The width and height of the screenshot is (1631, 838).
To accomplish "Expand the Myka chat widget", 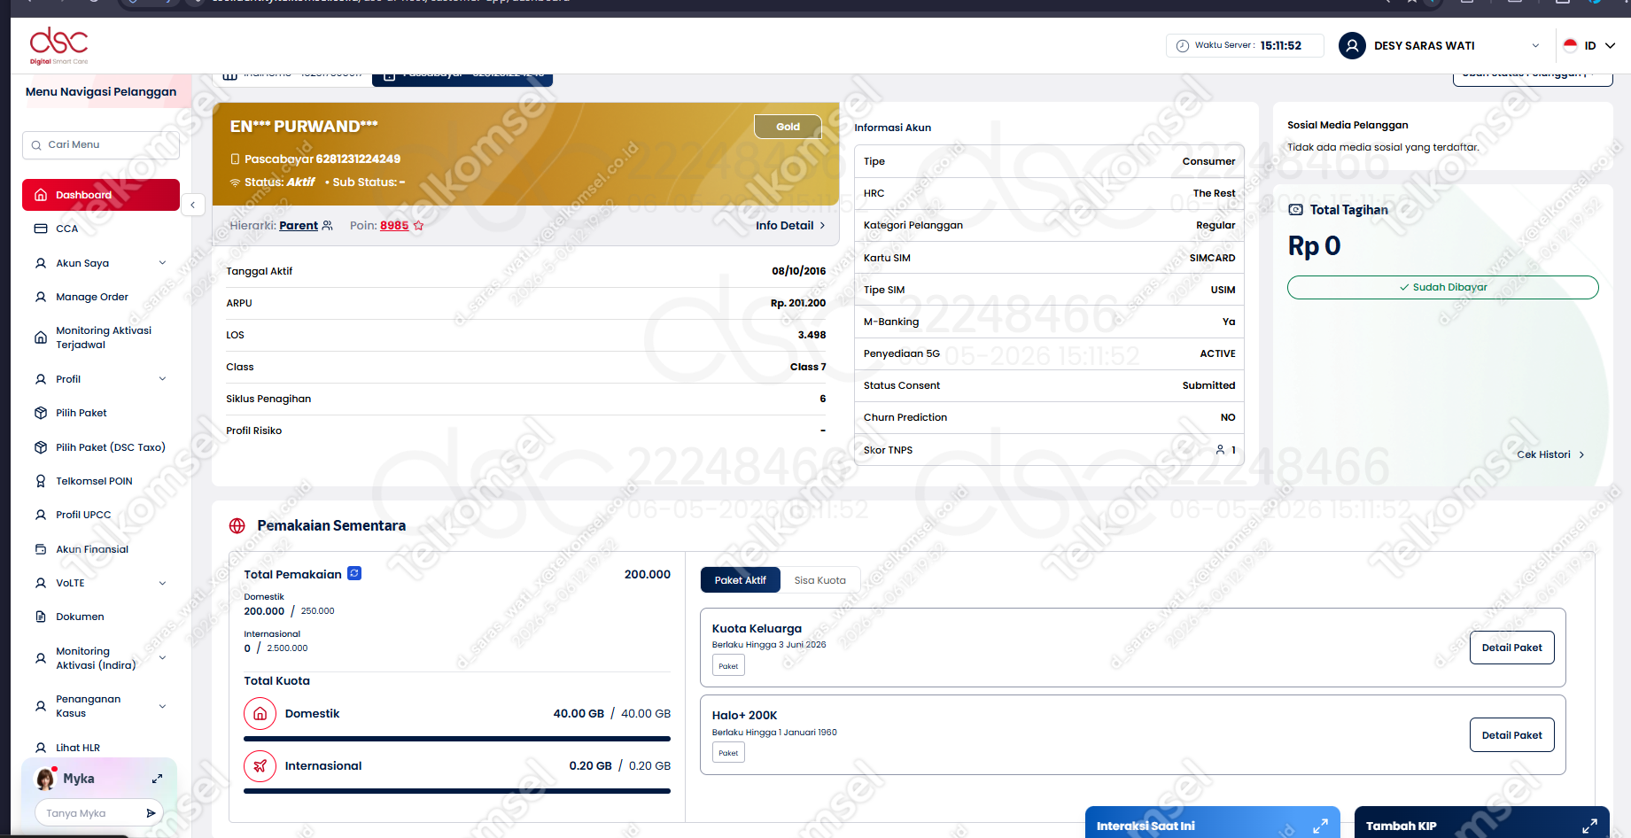I will (x=157, y=779).
